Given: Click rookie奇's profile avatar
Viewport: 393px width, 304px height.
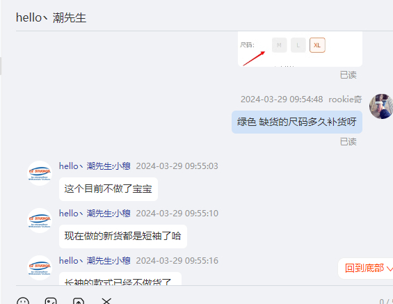Looking at the screenshot, I should tap(381, 106).
